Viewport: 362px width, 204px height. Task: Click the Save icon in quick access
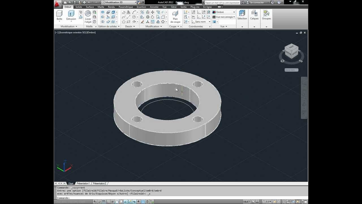pos(75,2)
